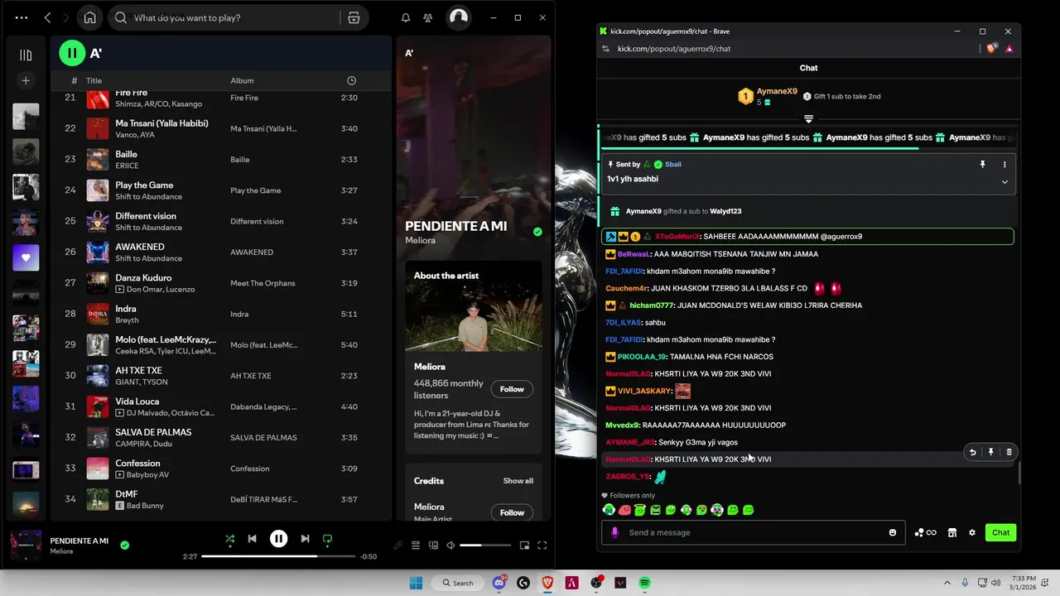Toggle saved checkmark beside PENDIENTE A MI title
The width and height of the screenshot is (1060, 596).
537,232
